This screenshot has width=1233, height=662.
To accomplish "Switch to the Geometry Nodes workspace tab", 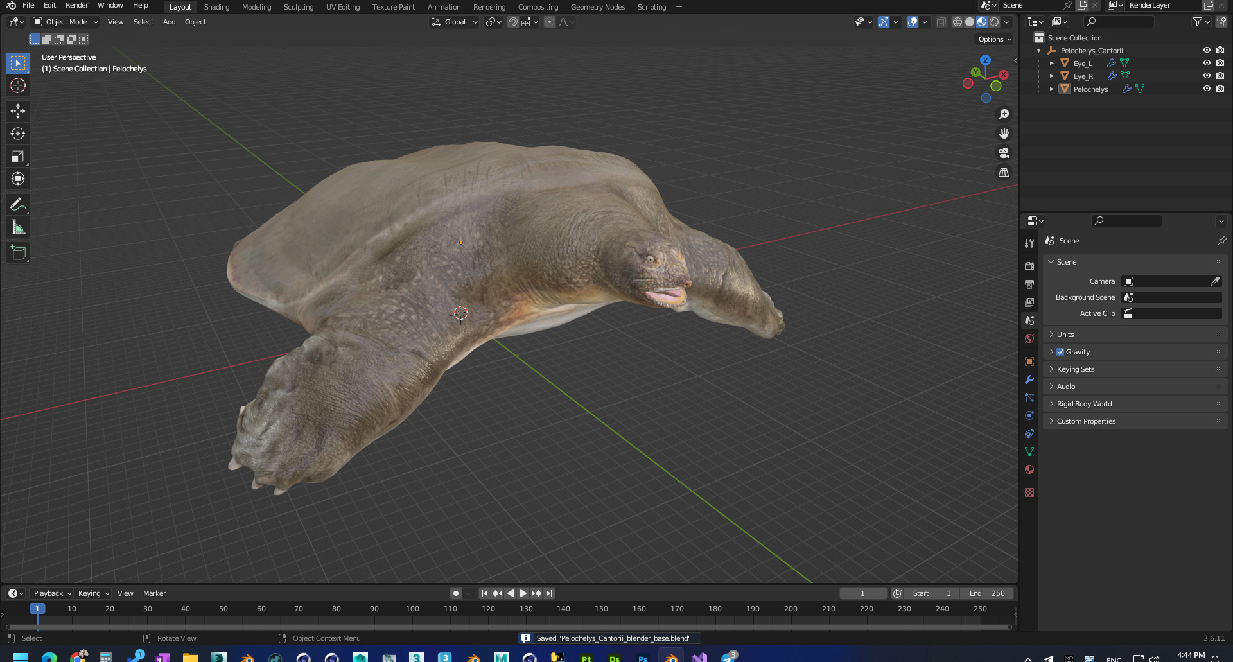I will (x=598, y=7).
